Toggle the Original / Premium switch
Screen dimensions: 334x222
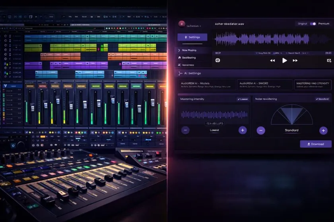[x=313, y=24]
